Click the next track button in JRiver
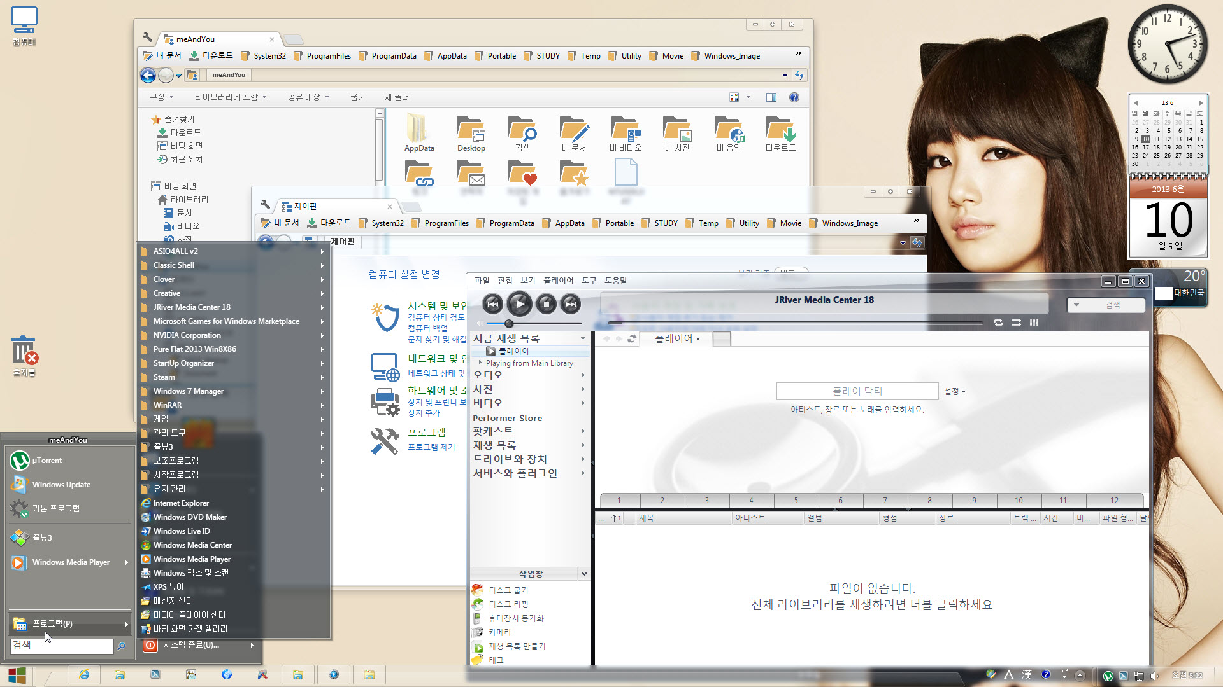 (571, 304)
